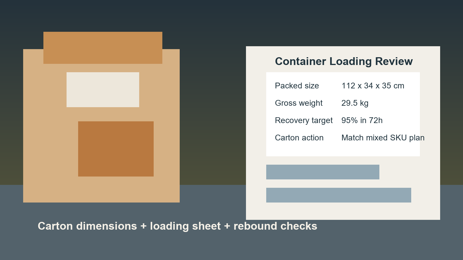Select the Gross weight label
Screen dimensions: 463x260
[x=299, y=103]
